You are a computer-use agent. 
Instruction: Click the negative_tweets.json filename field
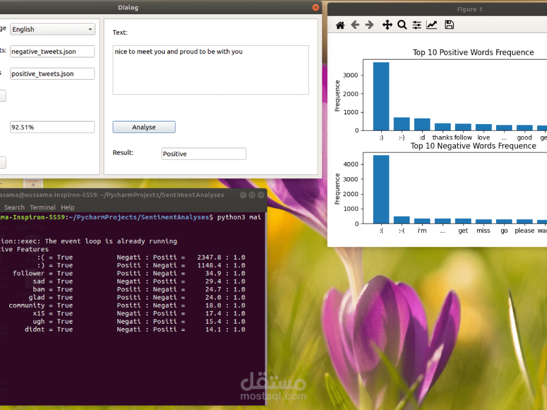[52, 51]
